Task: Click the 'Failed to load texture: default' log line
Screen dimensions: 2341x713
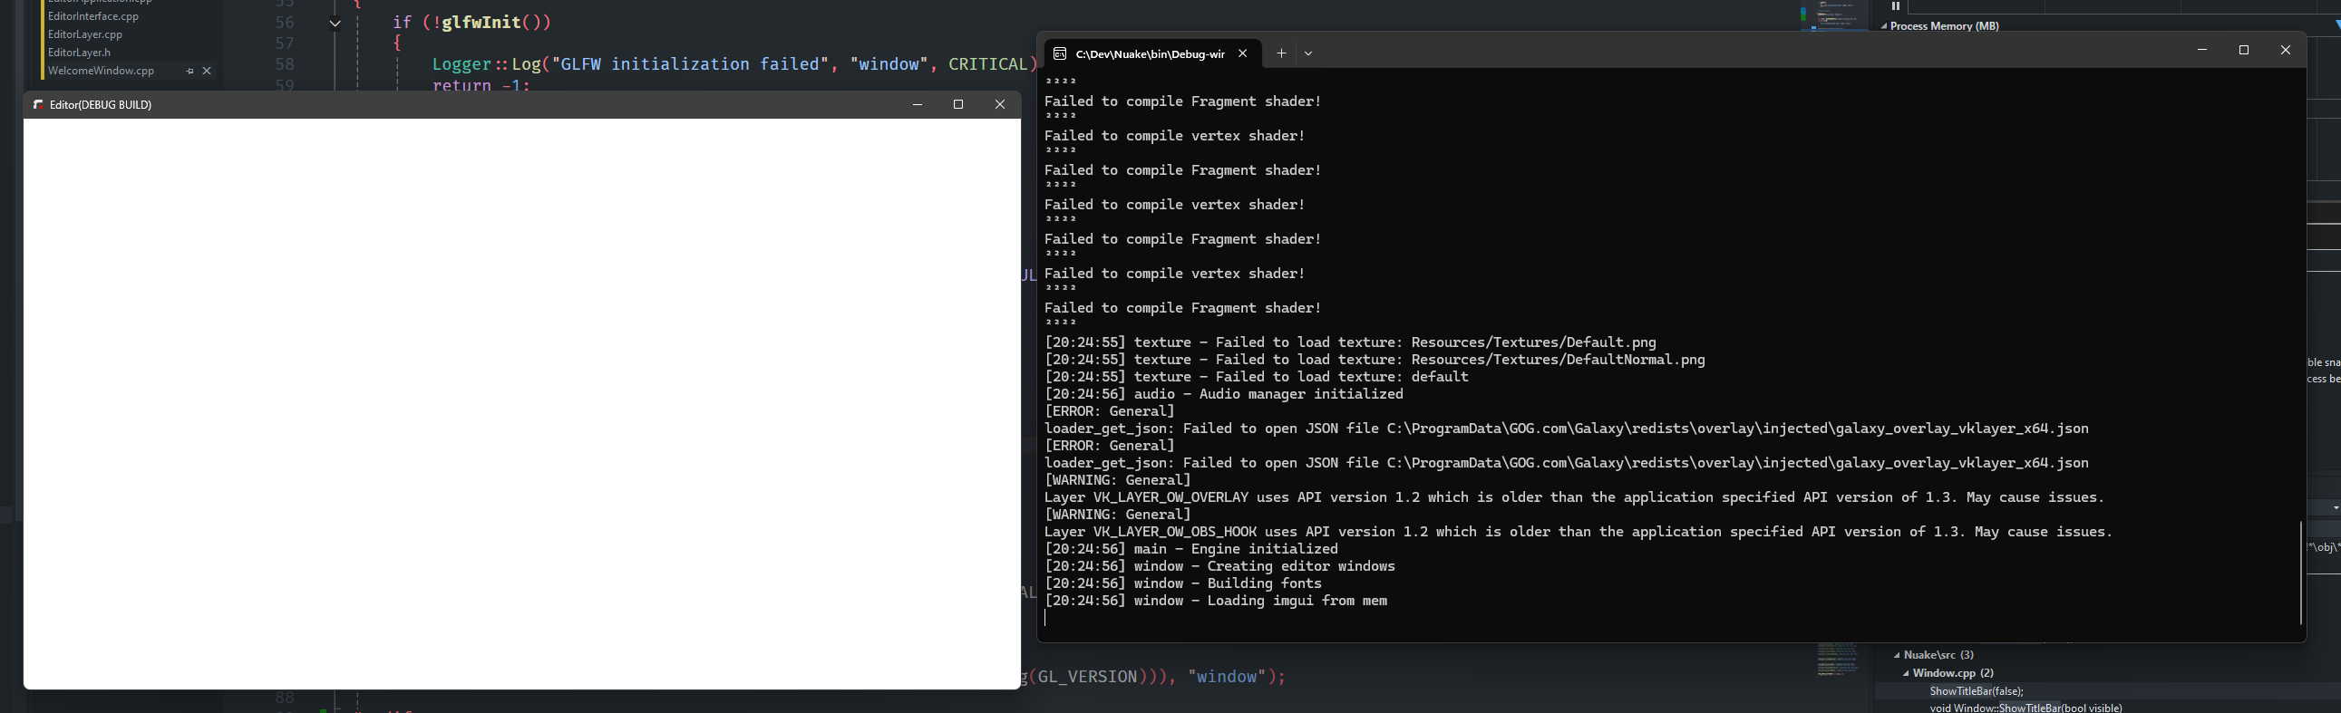Action: [x=1256, y=377]
